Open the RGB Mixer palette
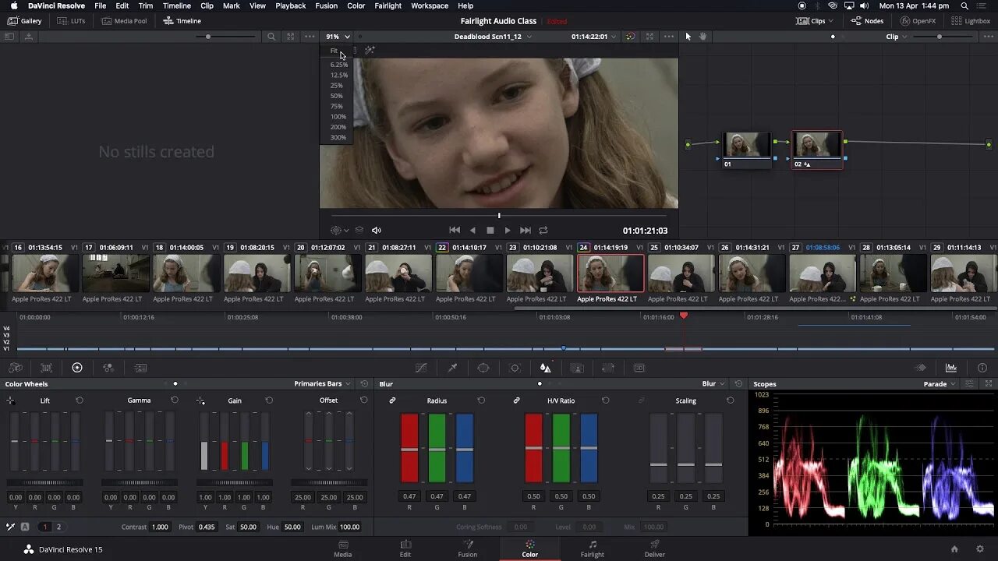 click(x=108, y=368)
